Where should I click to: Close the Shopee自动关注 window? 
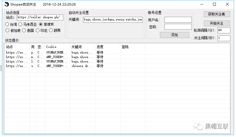coord(227,4)
